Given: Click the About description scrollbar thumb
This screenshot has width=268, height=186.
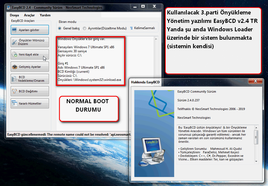Looking at the screenshot, I should pos(256,137).
